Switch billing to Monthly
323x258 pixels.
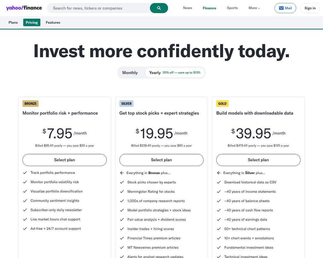(x=130, y=73)
